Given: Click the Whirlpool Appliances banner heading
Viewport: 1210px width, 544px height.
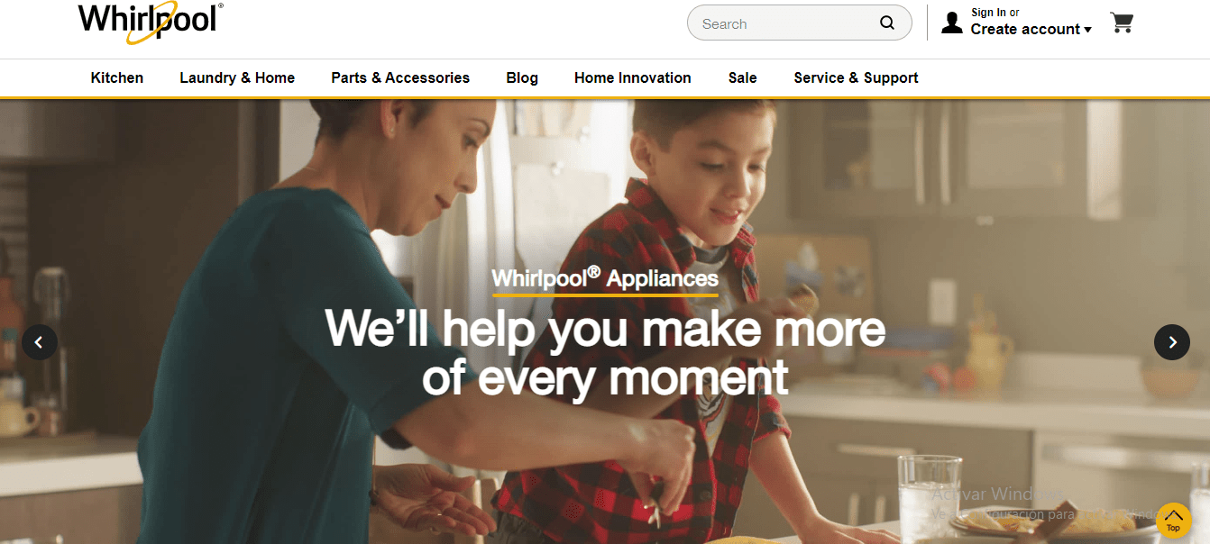Looking at the screenshot, I should [605, 278].
